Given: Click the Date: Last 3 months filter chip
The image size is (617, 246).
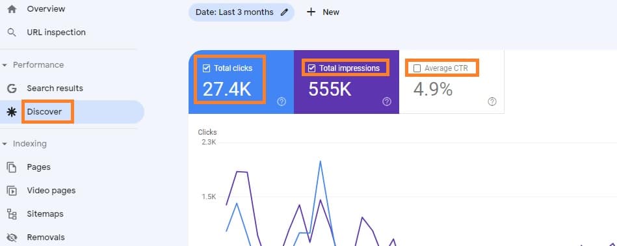Looking at the screenshot, I should click(241, 12).
